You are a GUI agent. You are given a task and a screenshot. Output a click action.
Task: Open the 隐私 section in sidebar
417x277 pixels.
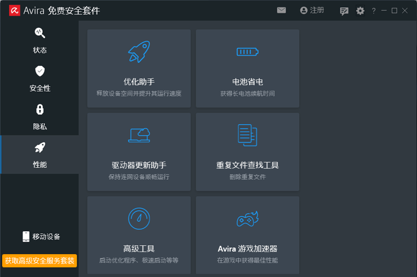pyautogui.click(x=40, y=116)
